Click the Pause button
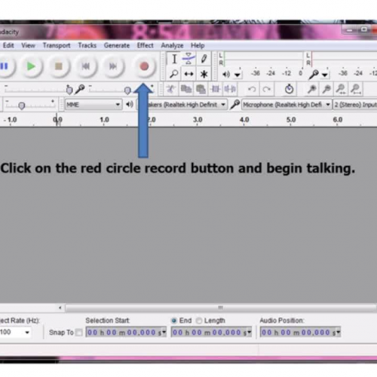 point(5,66)
